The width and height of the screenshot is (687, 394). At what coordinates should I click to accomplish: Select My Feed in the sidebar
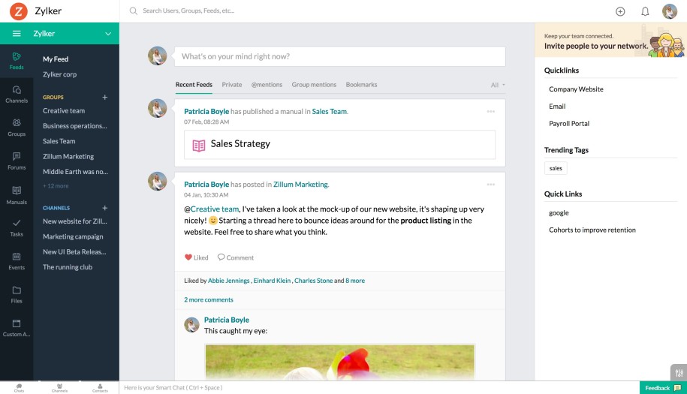56,59
